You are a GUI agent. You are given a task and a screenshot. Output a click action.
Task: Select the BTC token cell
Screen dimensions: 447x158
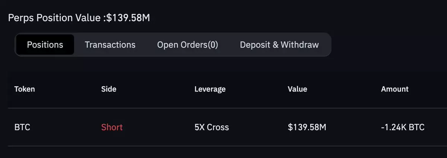22,128
